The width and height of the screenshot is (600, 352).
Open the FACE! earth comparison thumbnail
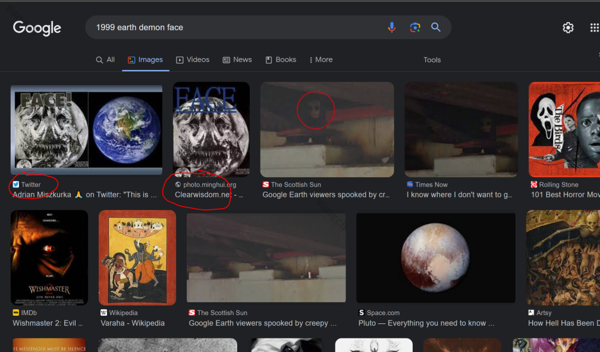pyautogui.click(x=86, y=130)
